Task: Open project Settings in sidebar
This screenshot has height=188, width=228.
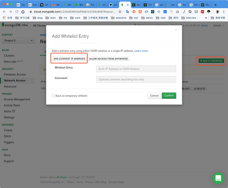Action: (9, 117)
